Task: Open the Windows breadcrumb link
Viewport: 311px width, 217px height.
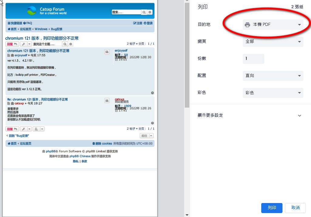Action: pos(41,29)
